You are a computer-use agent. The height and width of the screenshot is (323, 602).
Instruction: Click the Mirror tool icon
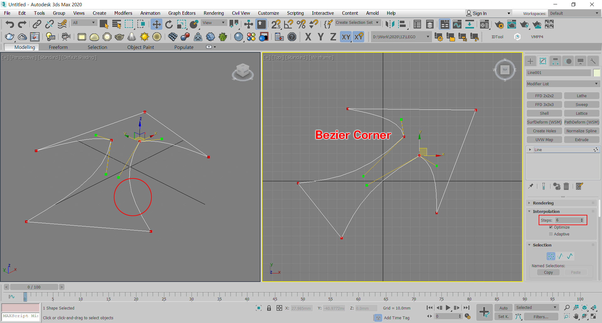390,24
